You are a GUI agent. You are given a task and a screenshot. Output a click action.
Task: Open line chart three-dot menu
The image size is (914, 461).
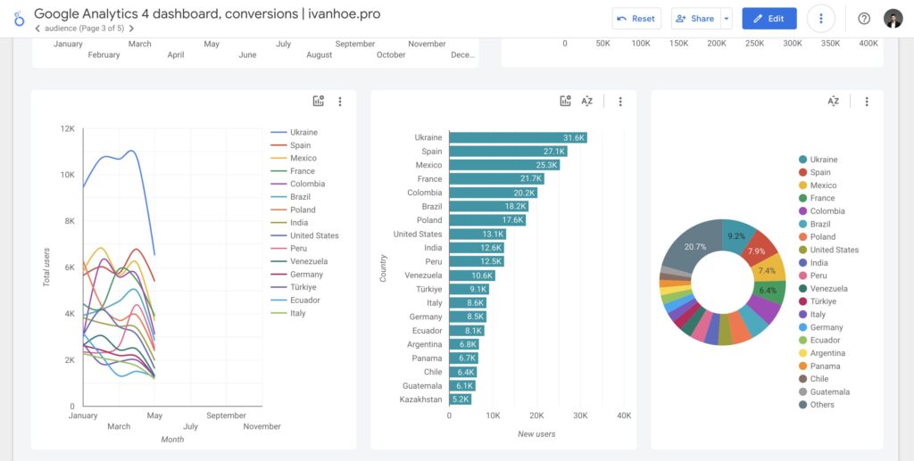pyautogui.click(x=340, y=102)
